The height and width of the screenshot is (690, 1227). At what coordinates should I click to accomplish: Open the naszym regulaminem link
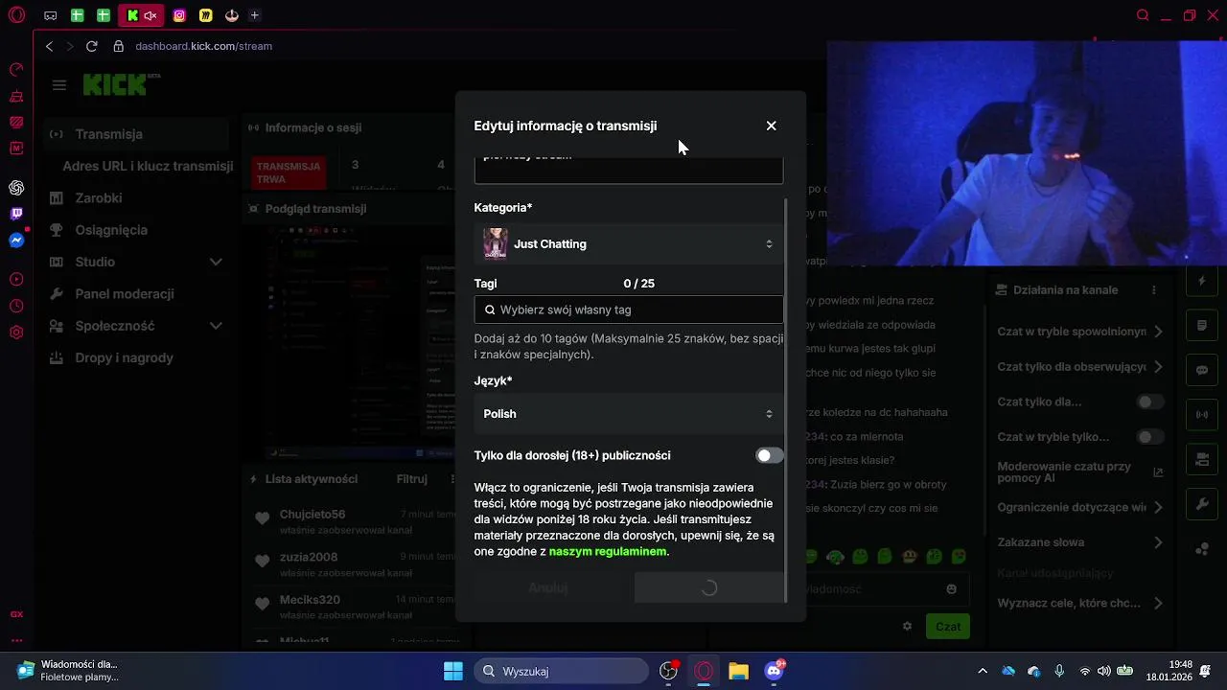(x=608, y=552)
